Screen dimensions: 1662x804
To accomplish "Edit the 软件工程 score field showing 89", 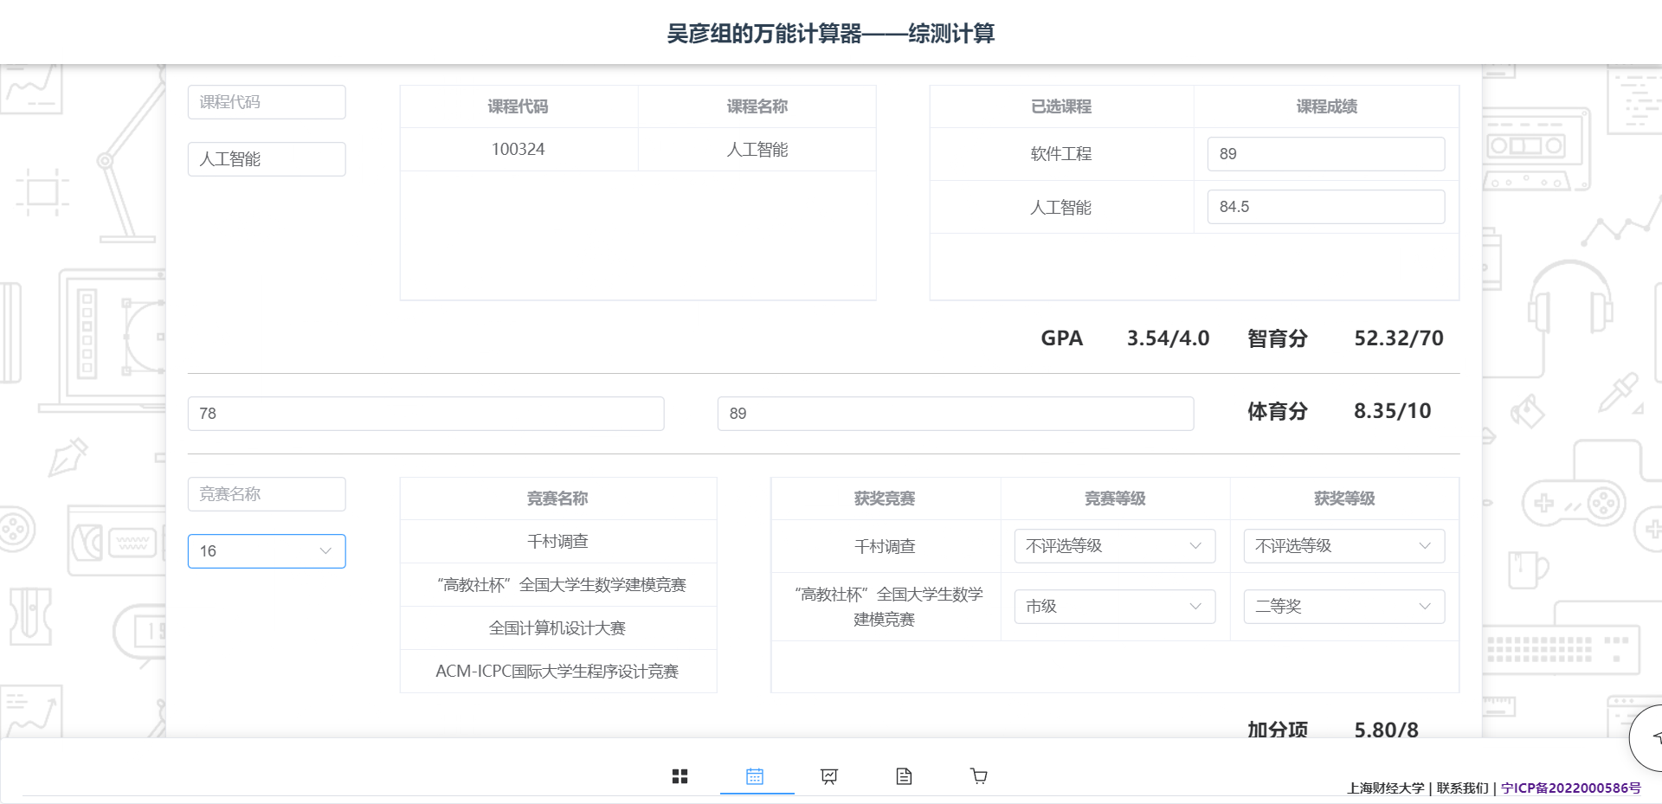I will [x=1326, y=154].
